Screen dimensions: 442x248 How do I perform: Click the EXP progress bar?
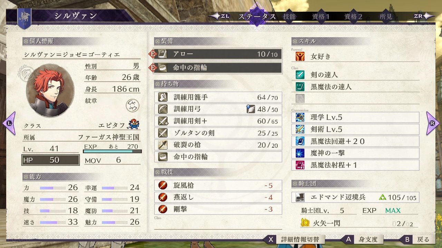point(113,151)
